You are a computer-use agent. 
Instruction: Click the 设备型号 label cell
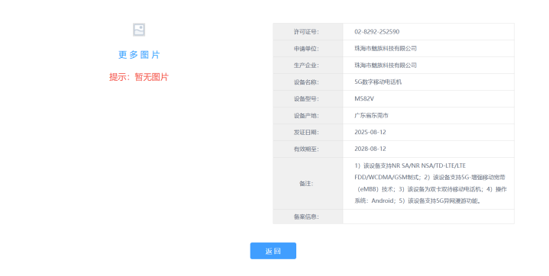[x=308, y=99]
